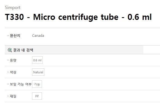Click the 결과 내 검색 header label

(x=23, y=50)
